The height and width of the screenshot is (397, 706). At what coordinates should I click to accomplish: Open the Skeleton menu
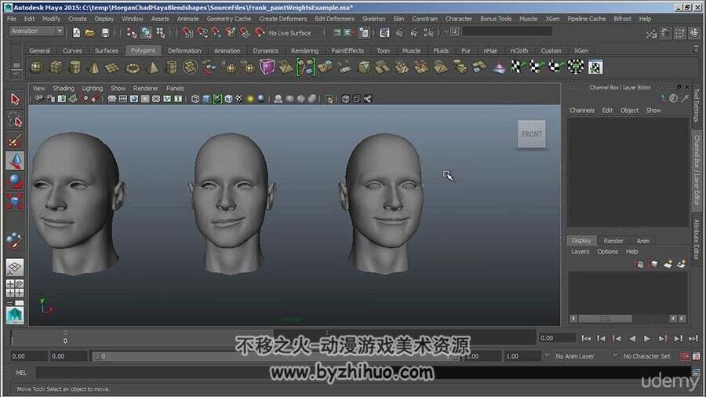coord(373,19)
